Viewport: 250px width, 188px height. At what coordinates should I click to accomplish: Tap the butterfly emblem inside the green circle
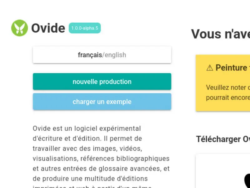pyautogui.click(x=19, y=28)
